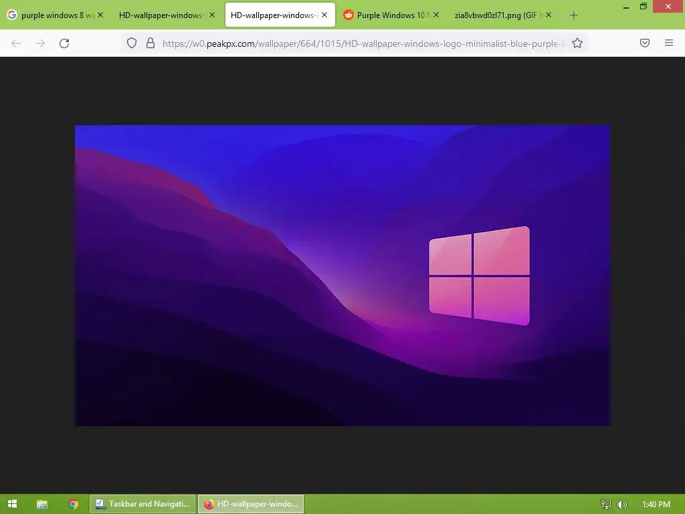Screen dimensions: 685x514
Task: Close the 'purple windows 8' Google tab
Action: click(x=100, y=15)
